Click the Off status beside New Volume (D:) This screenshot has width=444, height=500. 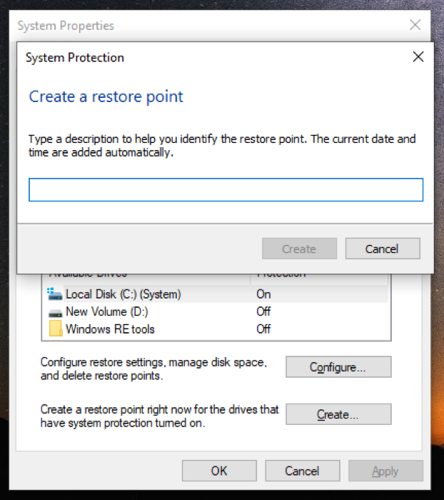[263, 311]
